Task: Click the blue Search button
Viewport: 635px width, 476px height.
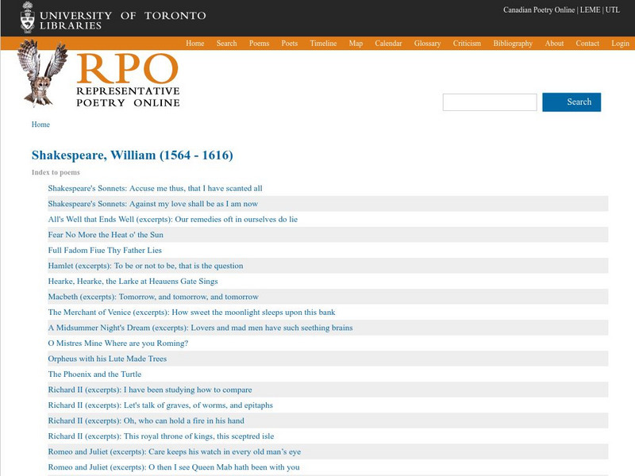Action: [571, 102]
